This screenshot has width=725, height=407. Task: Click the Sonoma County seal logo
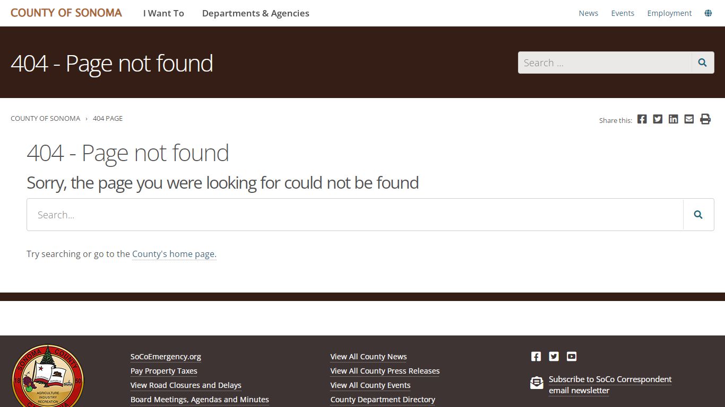pos(48,376)
